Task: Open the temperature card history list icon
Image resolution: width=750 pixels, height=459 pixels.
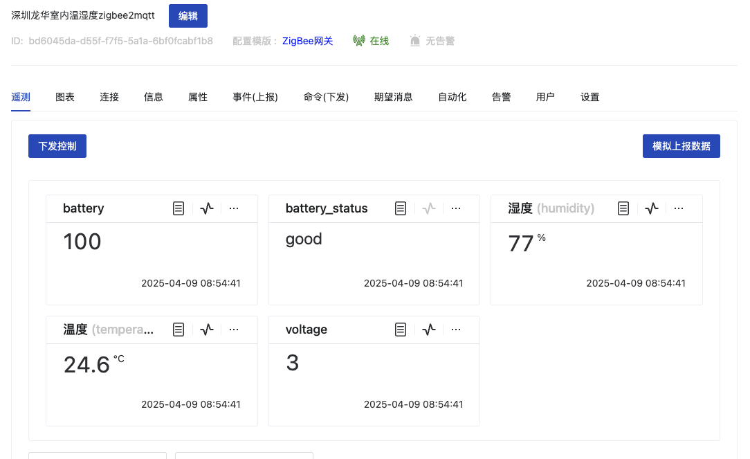Action: pyautogui.click(x=179, y=330)
